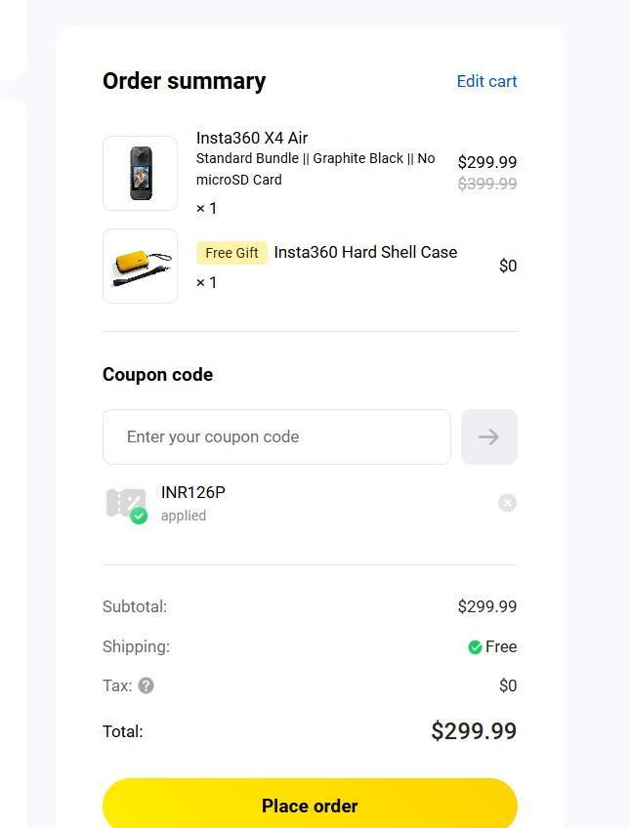Click the crossed-out $399.99 original price
The height and width of the screenshot is (828, 630).
(x=487, y=185)
